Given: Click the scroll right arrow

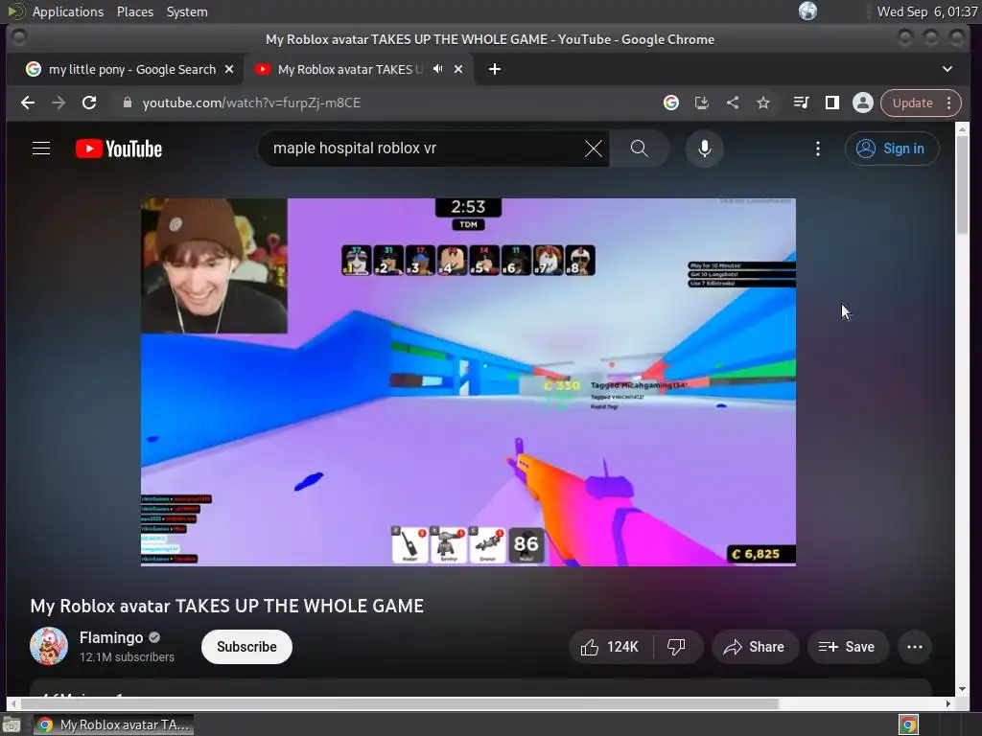Looking at the screenshot, I should click(948, 703).
